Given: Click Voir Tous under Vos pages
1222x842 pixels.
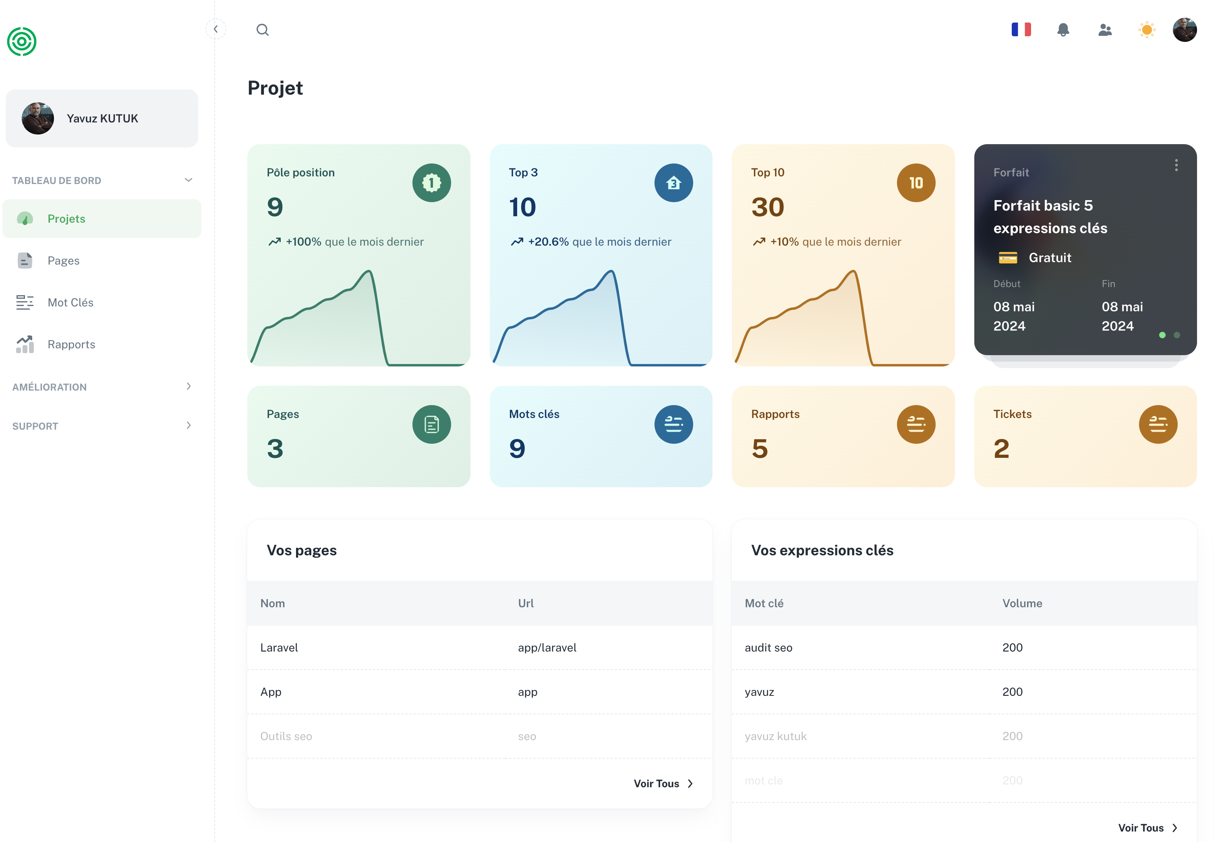Looking at the screenshot, I should coord(663,784).
